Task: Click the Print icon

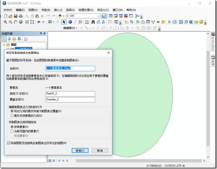Action: point(21,16)
